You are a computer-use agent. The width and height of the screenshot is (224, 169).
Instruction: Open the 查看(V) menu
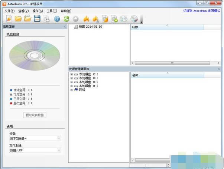pos(23,11)
